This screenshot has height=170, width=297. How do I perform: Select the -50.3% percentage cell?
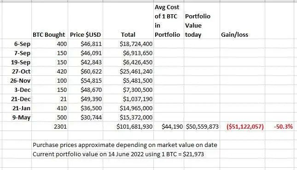[x=281, y=126]
